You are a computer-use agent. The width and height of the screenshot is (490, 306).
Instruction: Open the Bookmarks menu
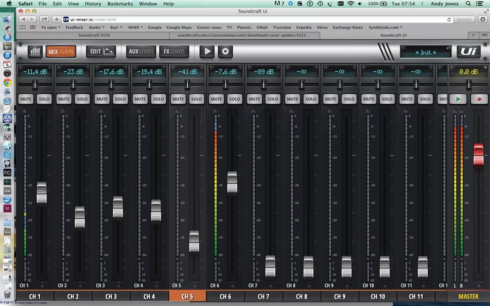click(120, 4)
